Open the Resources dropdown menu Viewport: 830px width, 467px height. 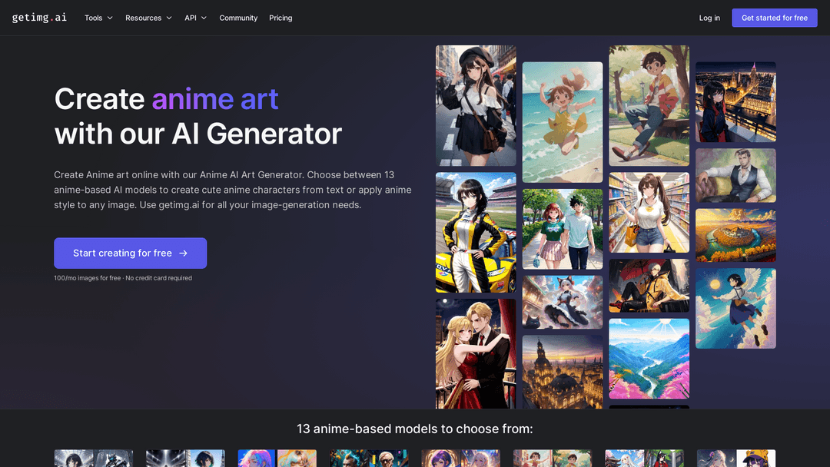point(148,18)
